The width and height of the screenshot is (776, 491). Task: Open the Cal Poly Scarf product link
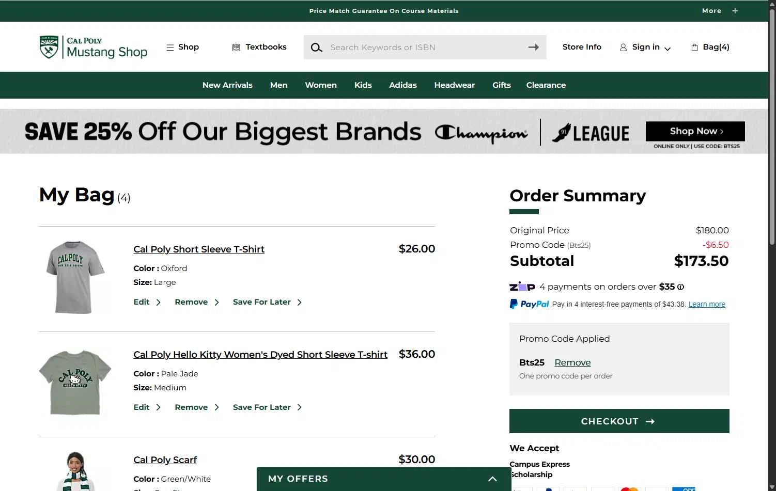point(165,460)
